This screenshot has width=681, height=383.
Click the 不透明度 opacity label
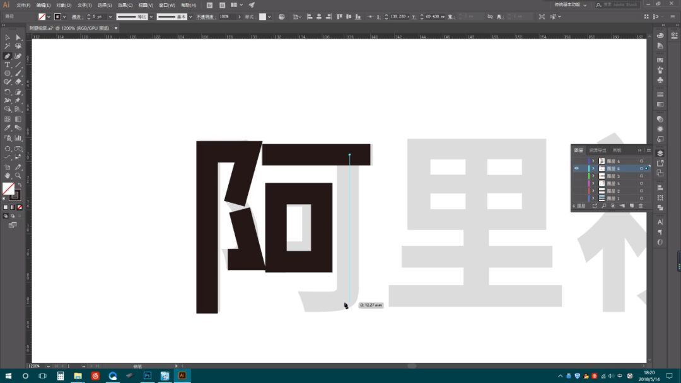pos(205,16)
